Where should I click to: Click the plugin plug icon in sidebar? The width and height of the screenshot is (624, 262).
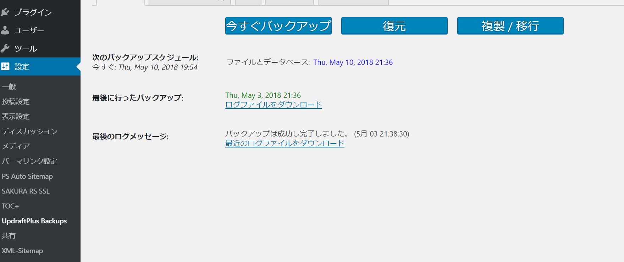[x=5, y=12]
